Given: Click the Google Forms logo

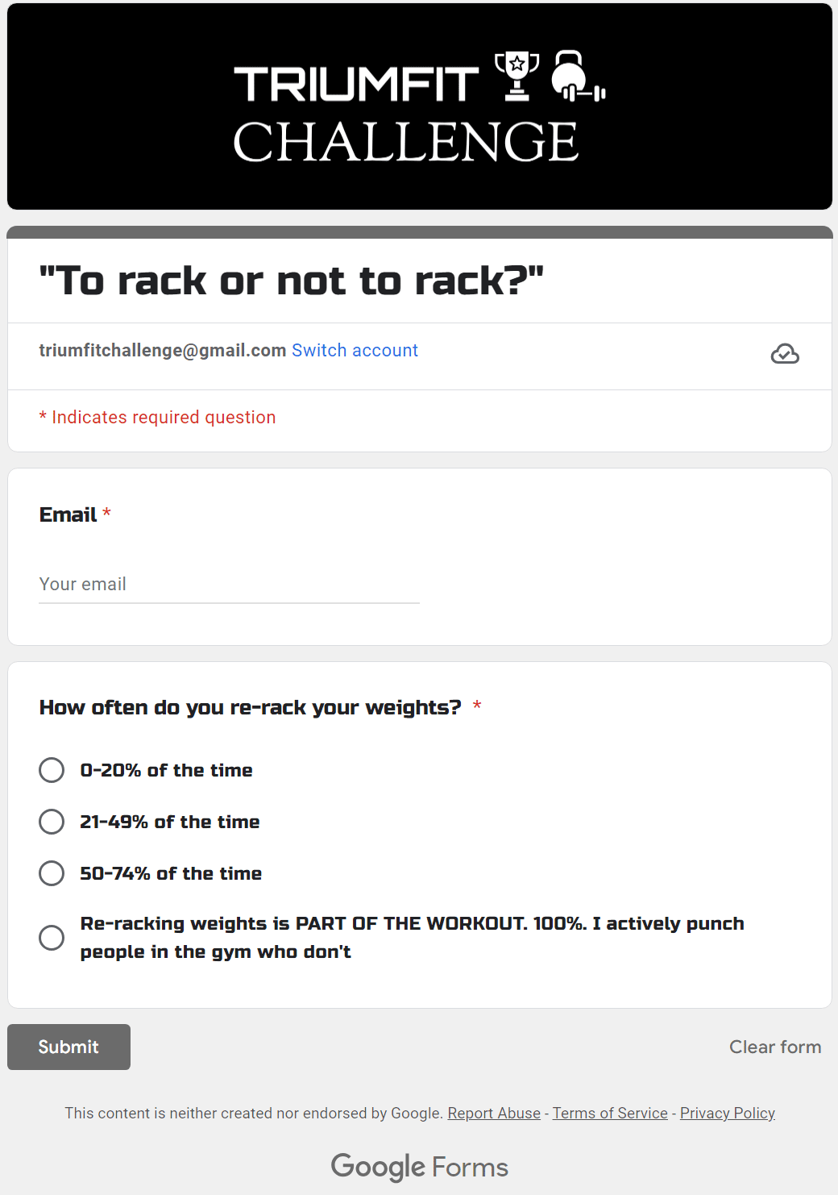Looking at the screenshot, I should tap(419, 1167).
